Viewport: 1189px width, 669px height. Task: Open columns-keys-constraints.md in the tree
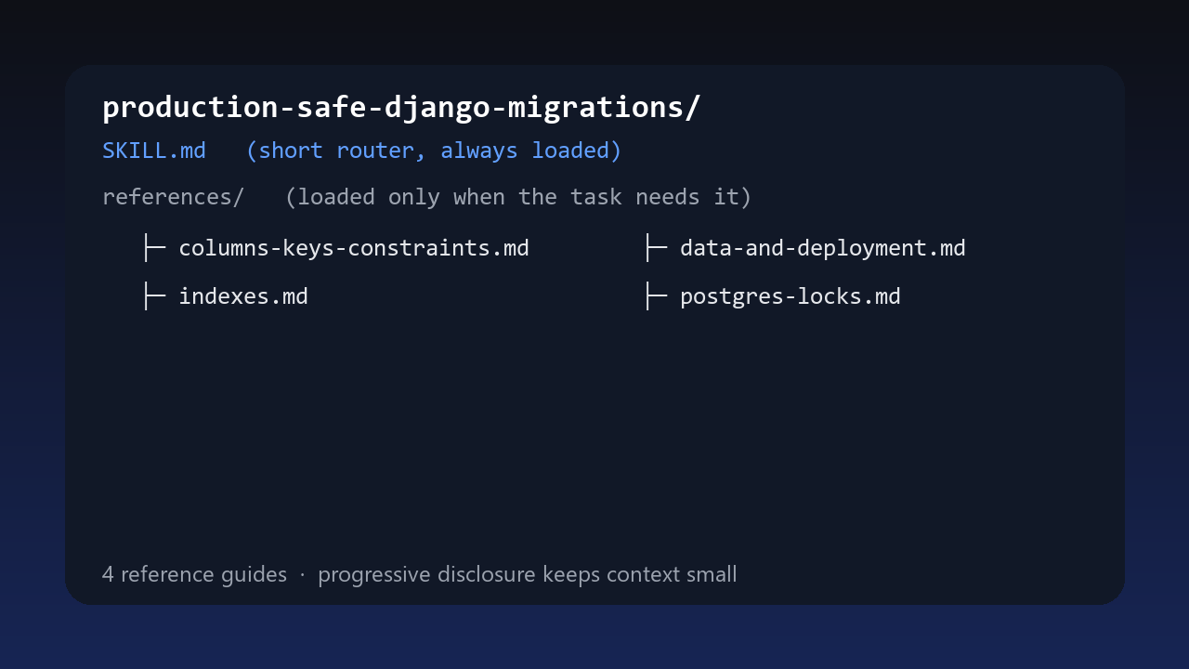pos(354,248)
